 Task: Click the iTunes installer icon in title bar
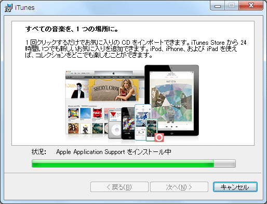(x=8, y=8)
